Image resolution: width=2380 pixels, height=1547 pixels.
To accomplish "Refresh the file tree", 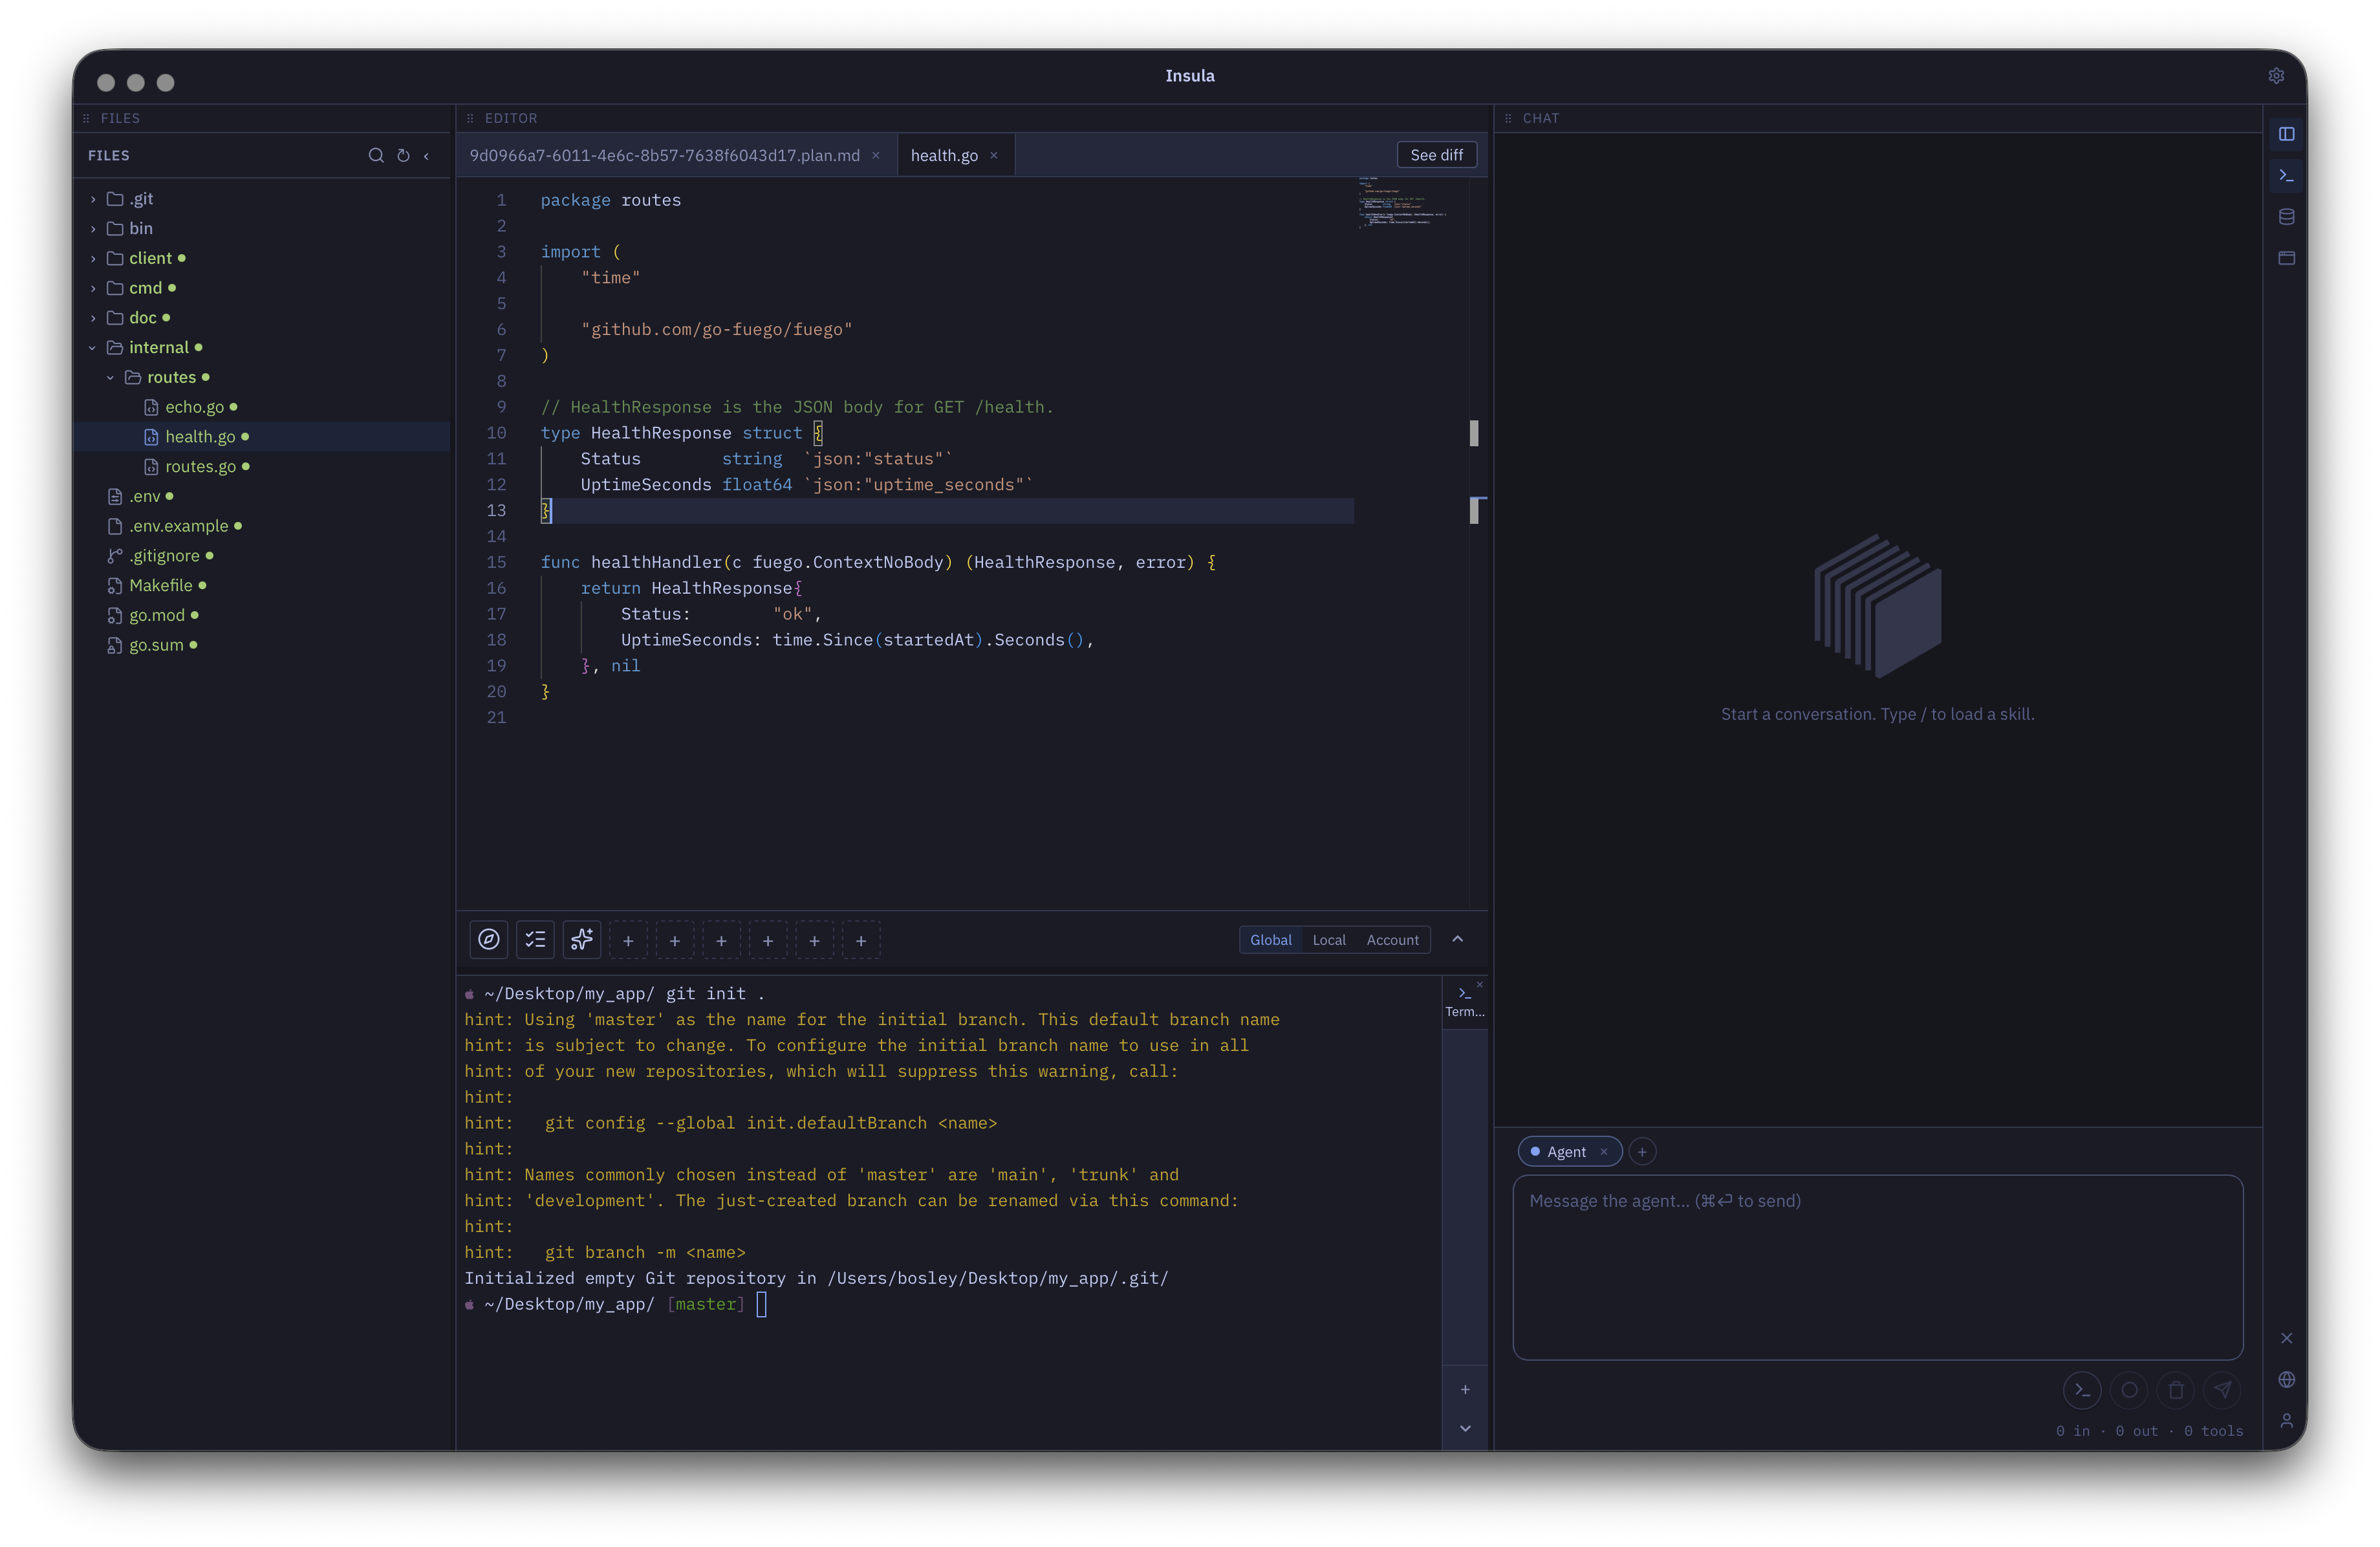I will click(403, 155).
